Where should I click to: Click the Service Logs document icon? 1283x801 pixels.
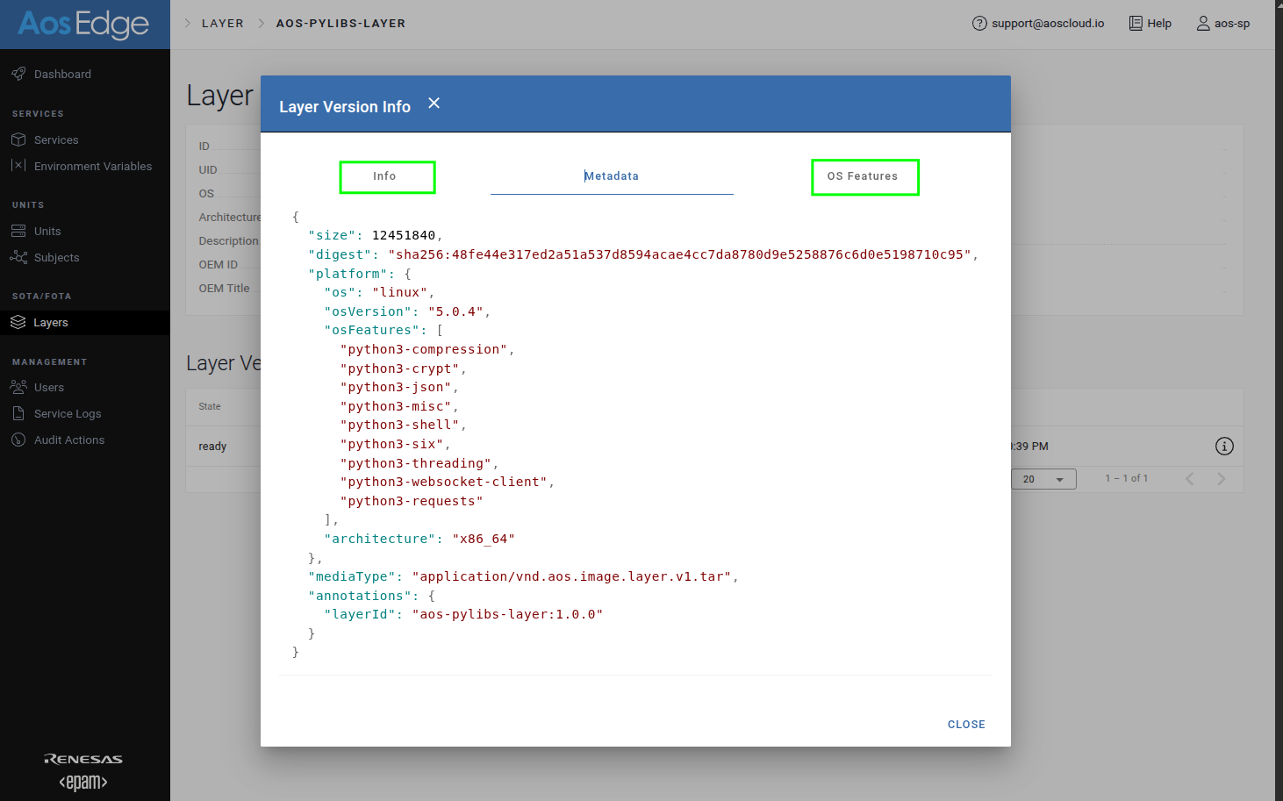click(x=18, y=413)
